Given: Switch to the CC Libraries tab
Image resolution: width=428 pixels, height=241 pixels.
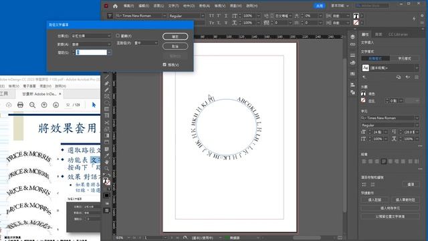Looking at the screenshot, I should (x=398, y=34).
